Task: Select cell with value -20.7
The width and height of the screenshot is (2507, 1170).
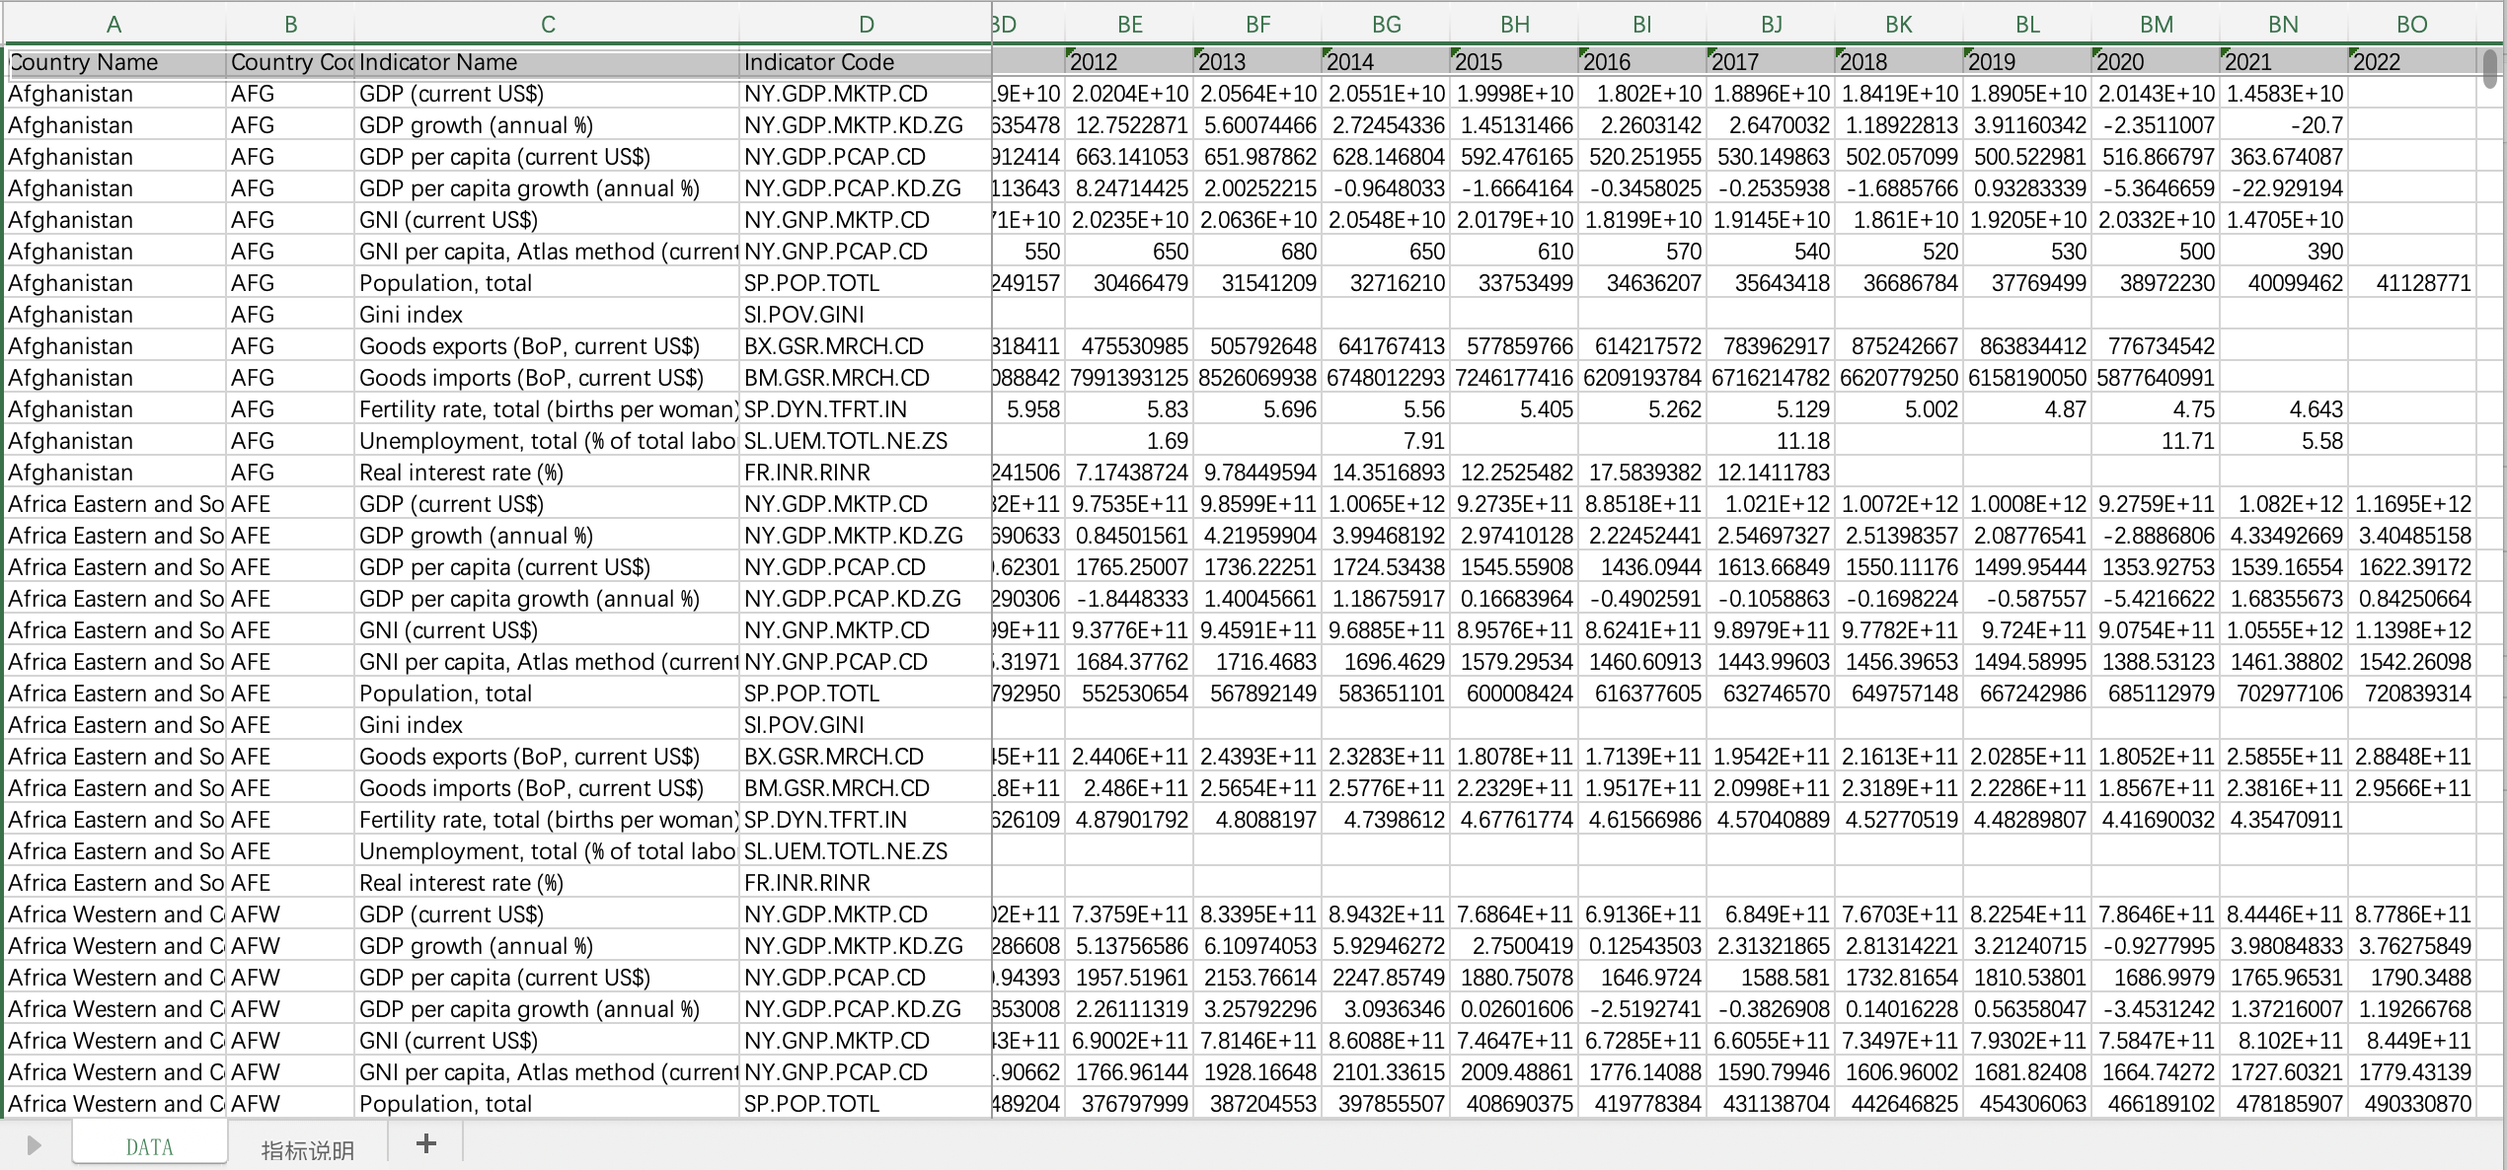Action: pos(2284,125)
